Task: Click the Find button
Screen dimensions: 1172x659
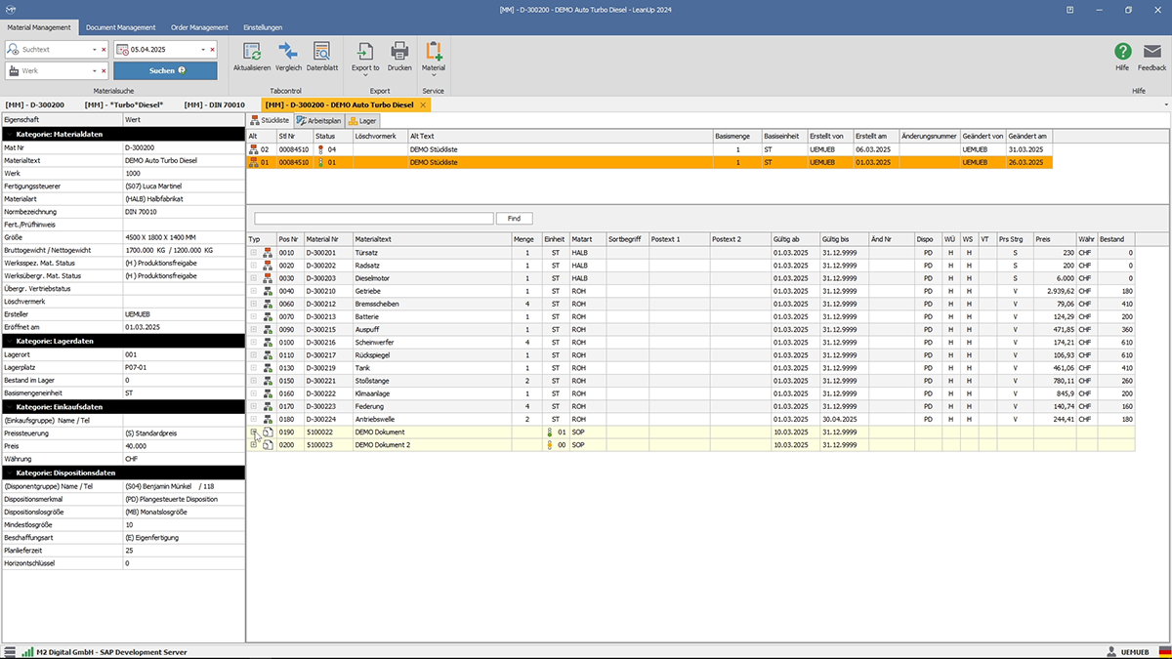Action: [x=514, y=219]
